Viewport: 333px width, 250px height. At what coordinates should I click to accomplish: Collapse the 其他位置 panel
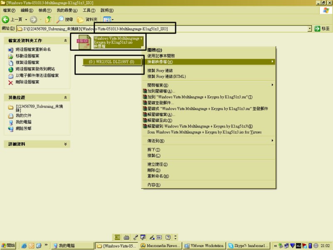coord(65,97)
